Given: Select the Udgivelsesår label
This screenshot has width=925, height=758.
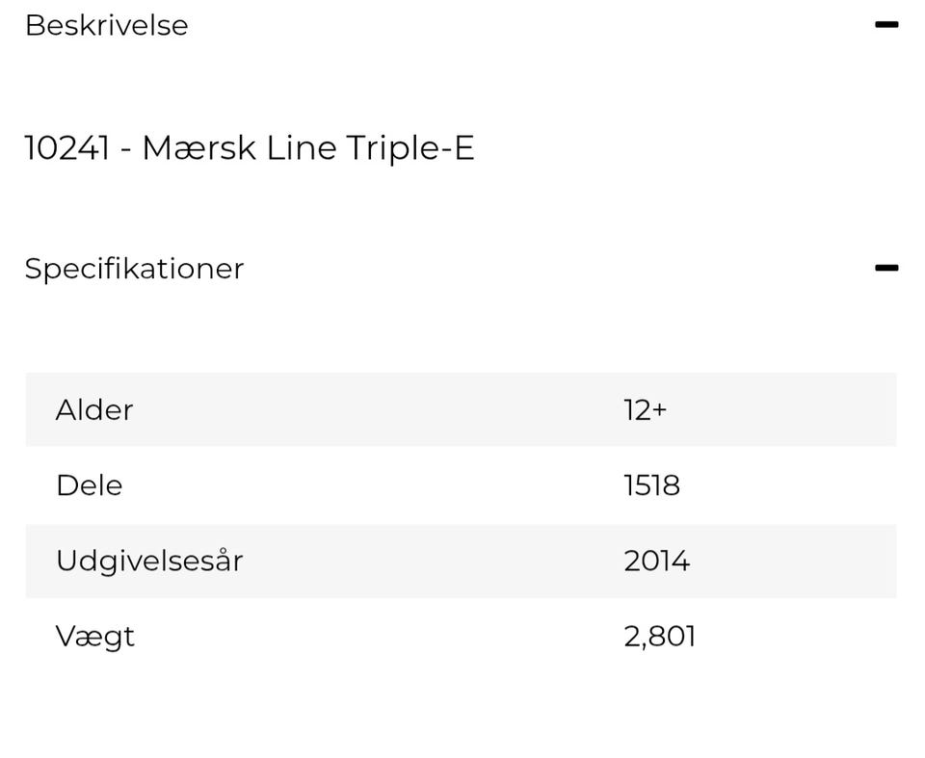Looking at the screenshot, I should coord(149,561).
